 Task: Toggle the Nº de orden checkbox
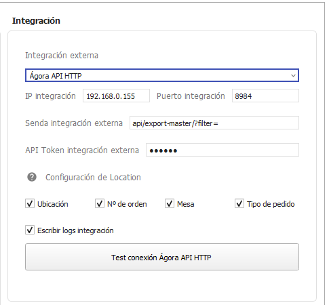(x=100, y=203)
